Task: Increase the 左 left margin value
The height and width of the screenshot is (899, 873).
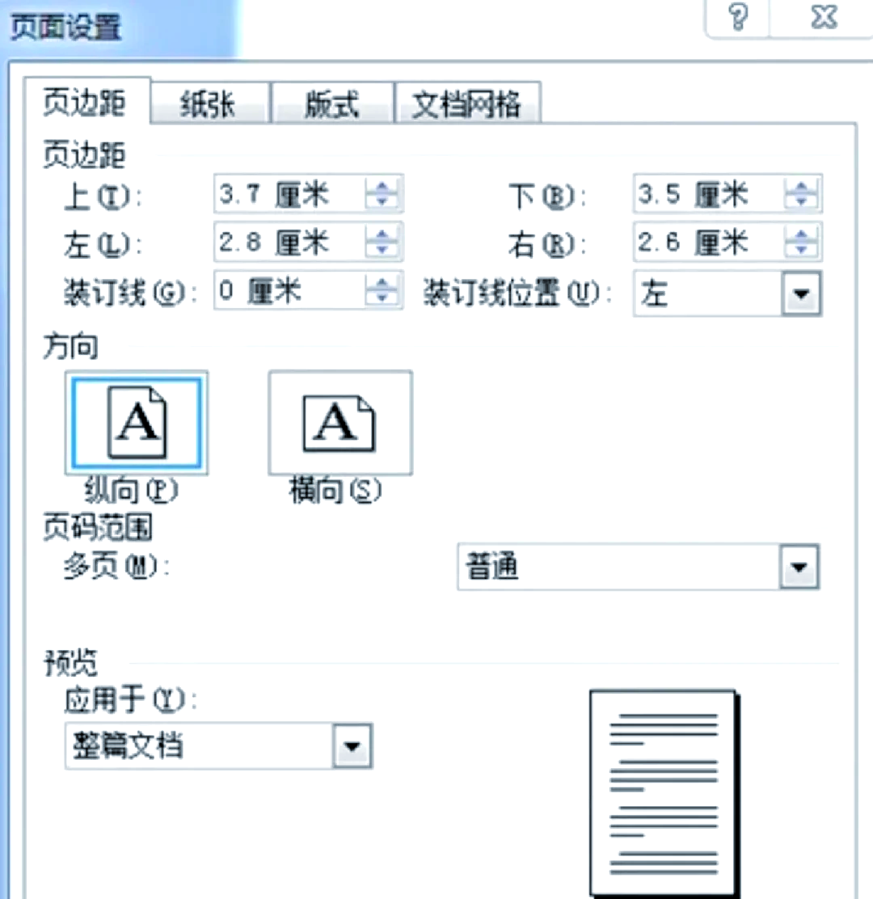Action: [382, 234]
